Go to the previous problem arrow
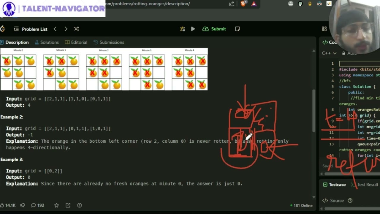 tap(55, 29)
